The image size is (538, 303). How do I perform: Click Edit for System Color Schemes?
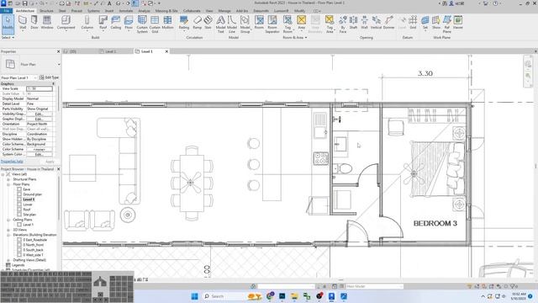point(39,155)
